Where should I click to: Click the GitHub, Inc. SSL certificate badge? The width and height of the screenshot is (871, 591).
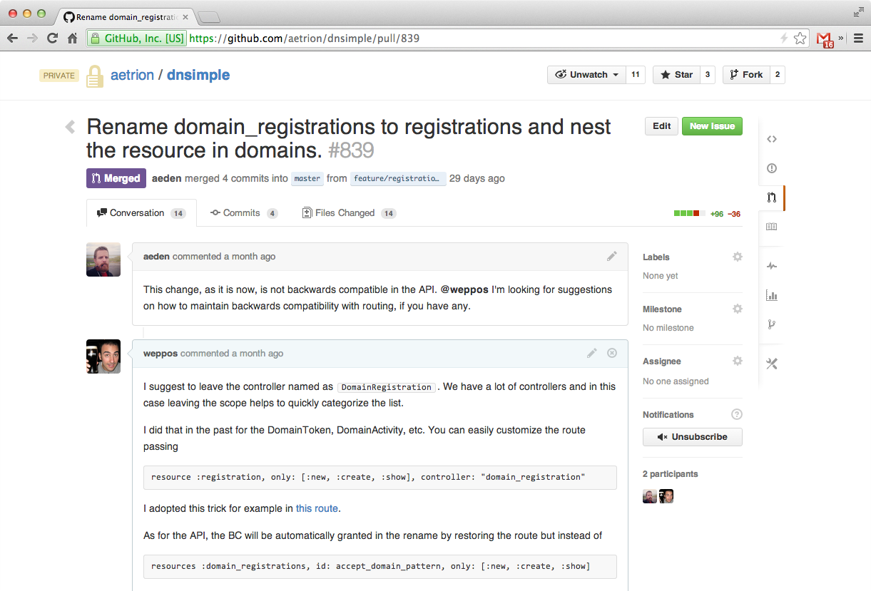pos(136,38)
